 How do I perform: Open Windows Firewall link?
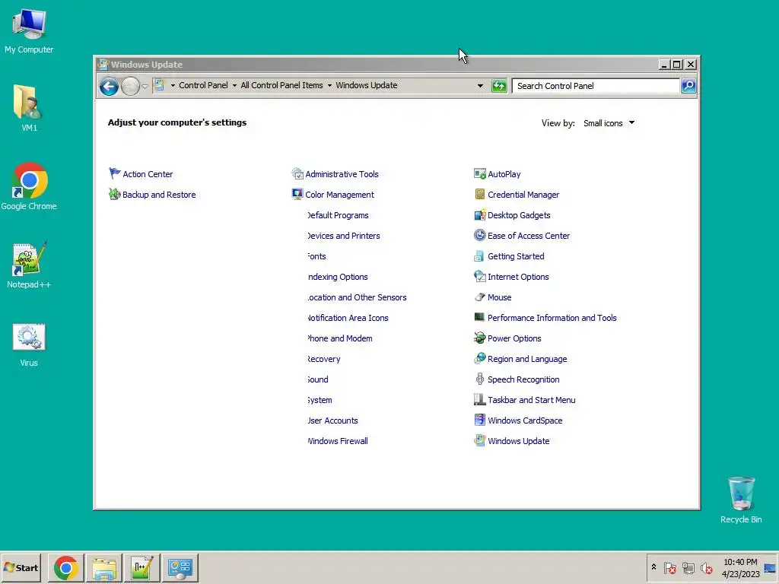point(338,441)
